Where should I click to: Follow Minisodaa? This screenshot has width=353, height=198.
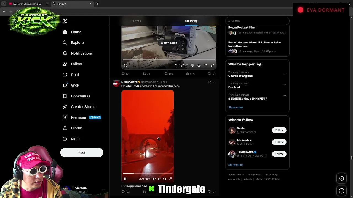point(279,142)
